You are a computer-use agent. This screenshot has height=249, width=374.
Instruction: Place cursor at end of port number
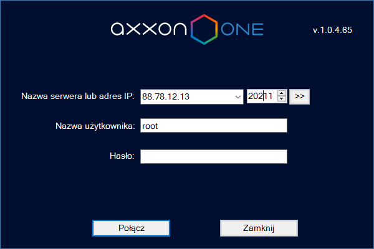274,96
